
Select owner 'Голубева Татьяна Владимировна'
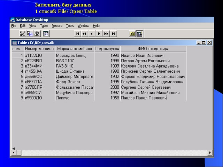[x=153, y=82]
